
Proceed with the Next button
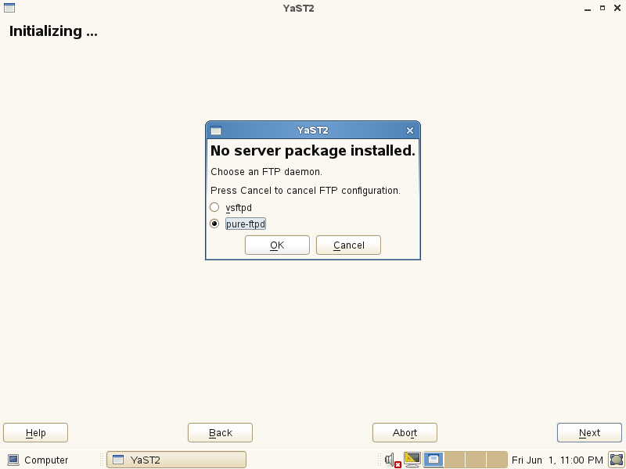pos(589,433)
